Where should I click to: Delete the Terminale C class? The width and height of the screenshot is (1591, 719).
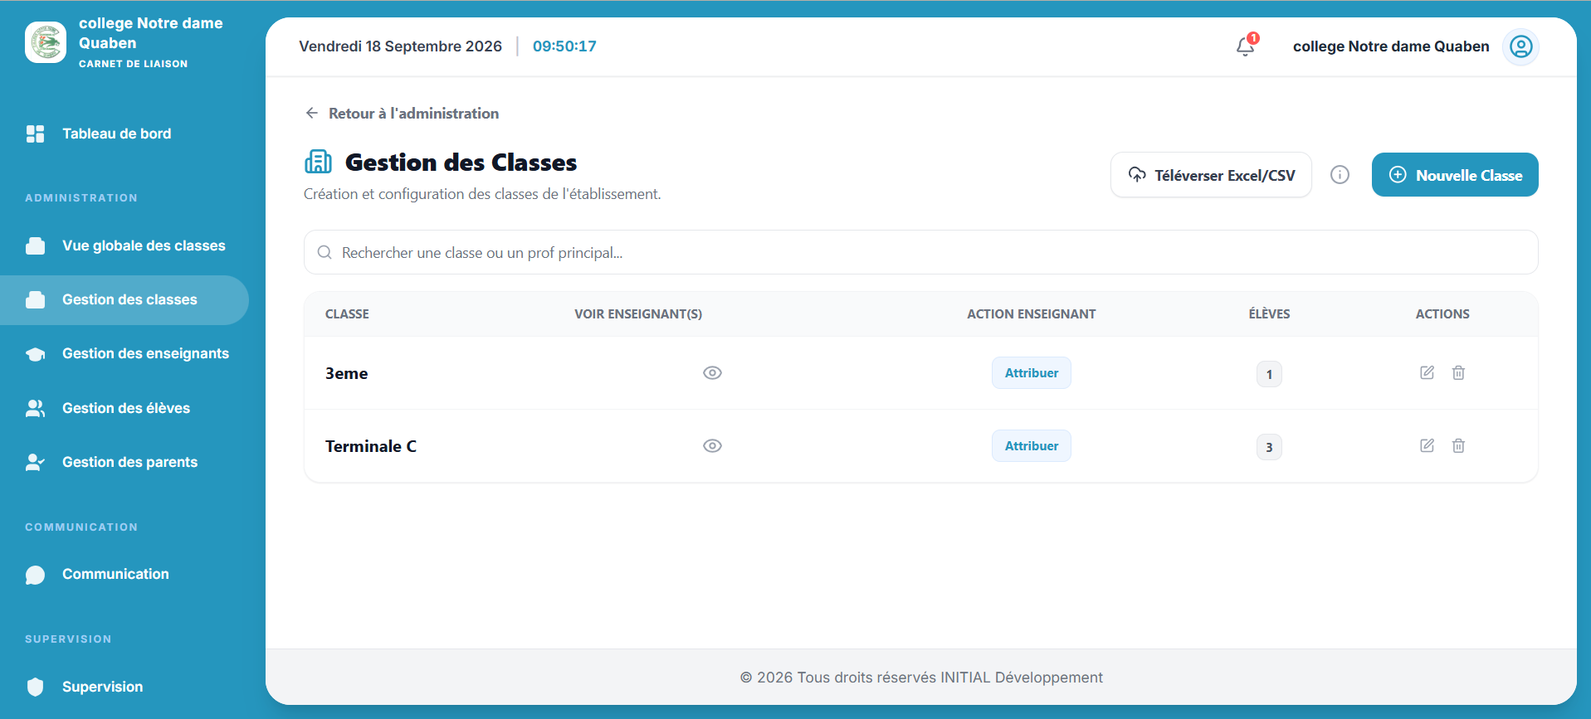pos(1458,445)
